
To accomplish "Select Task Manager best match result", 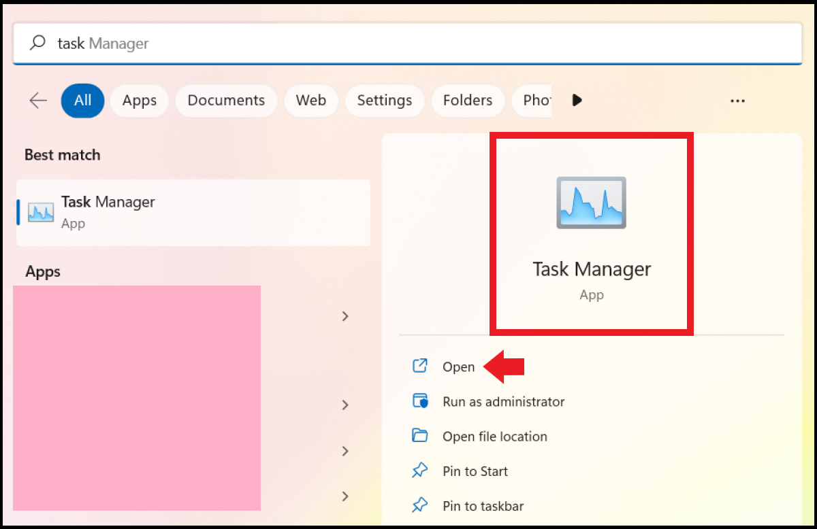I will point(193,212).
